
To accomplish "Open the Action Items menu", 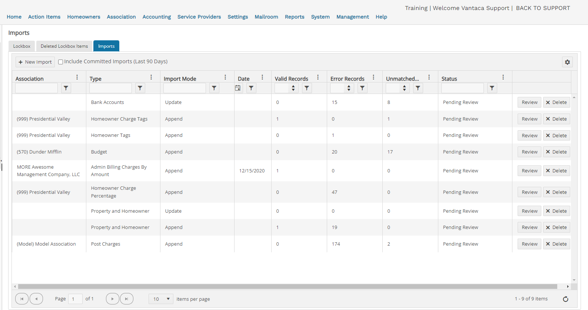I will 44,17.
